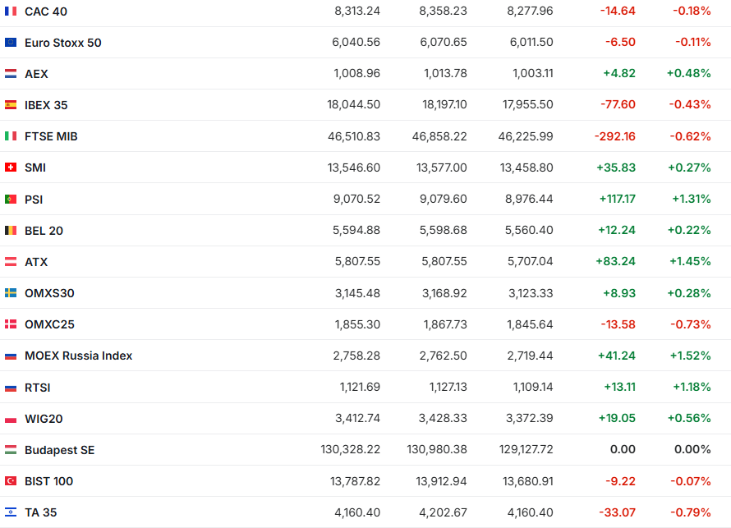Screen dimensions: 731x528
Task: Click the RTSI index name
Action: (38, 388)
